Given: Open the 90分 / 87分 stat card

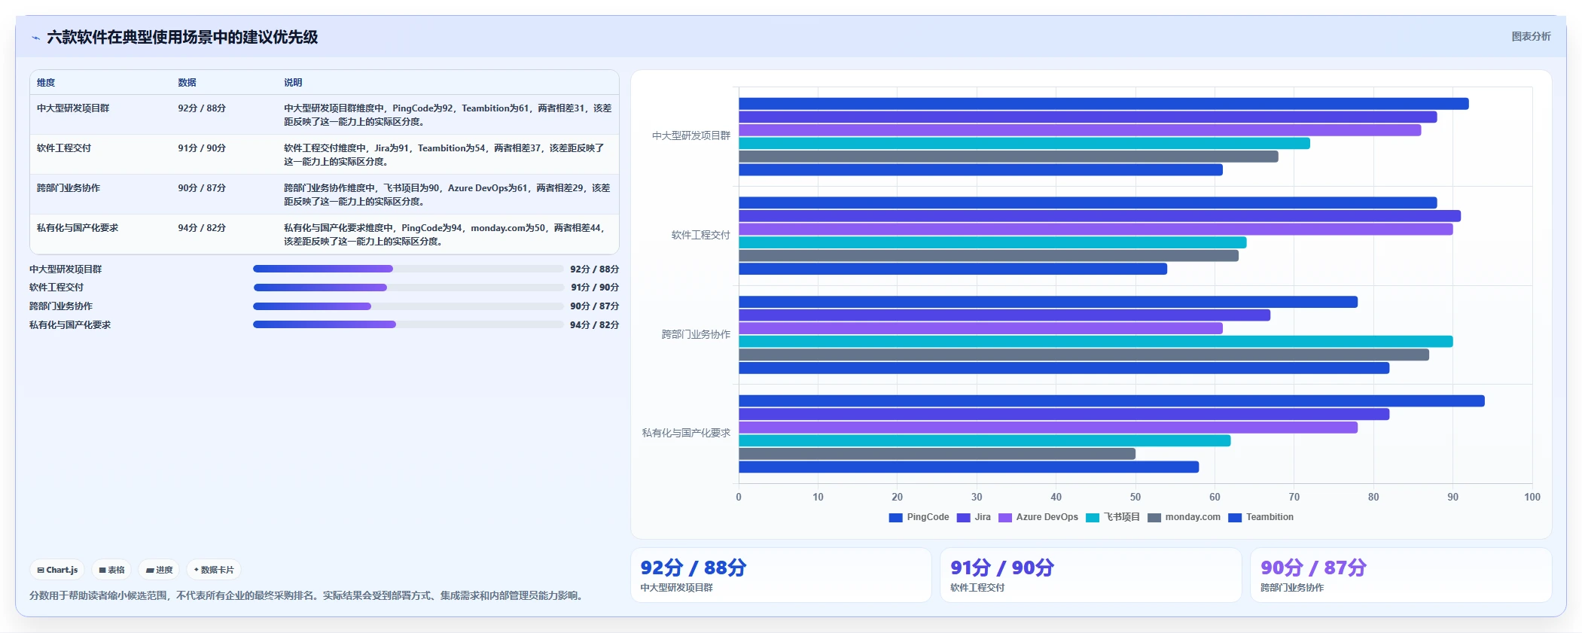Looking at the screenshot, I should tap(1401, 575).
